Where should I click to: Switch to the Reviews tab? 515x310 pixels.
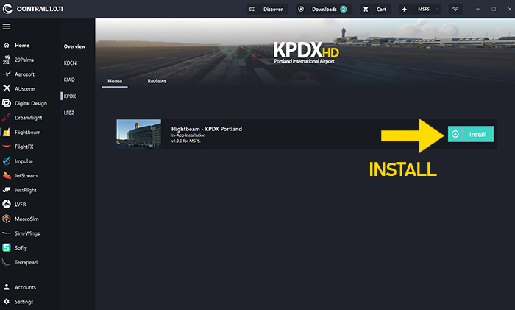pos(157,81)
